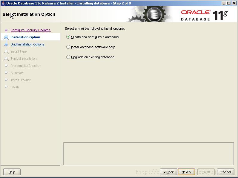Minimize the installer window
The height and width of the screenshot is (178, 238).
(x=224, y=3)
